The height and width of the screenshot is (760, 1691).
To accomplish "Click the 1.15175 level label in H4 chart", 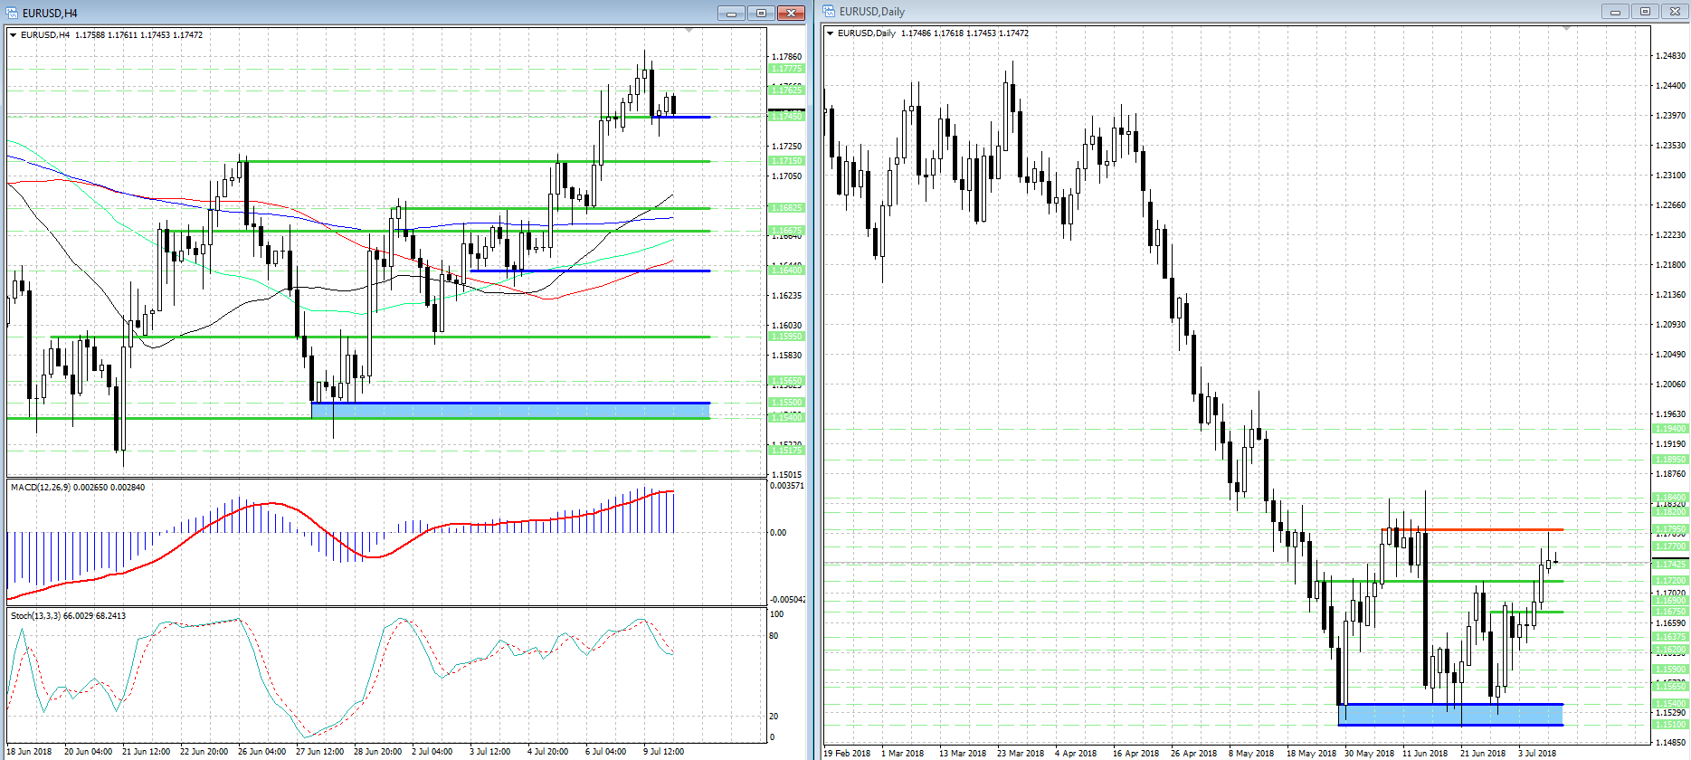I will click(x=786, y=451).
